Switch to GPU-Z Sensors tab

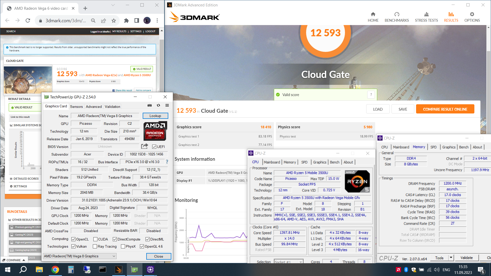[76, 107]
